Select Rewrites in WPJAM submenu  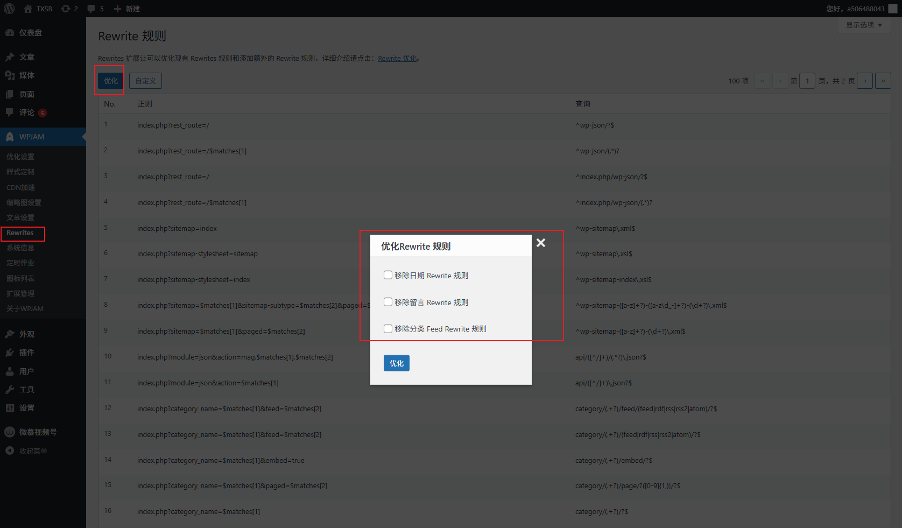point(20,233)
